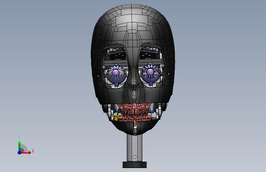Viewport: 266px width, 172px height.
Task: Click the blue origin ball of the triad
Action: 20,152
